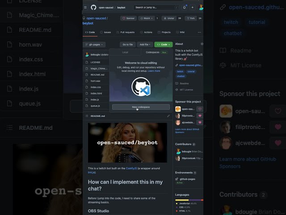Select the twitch topic tag

tap(180, 72)
